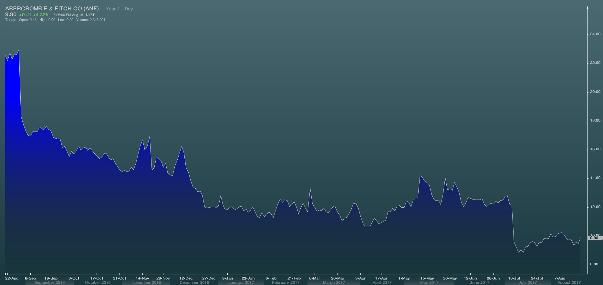603x285 pixels.
Task: Click the 3-Apr date label
Action: (x=360, y=278)
